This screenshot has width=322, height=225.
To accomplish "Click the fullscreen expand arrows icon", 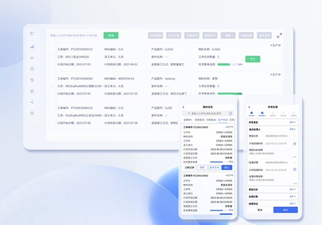I will click(x=280, y=35).
